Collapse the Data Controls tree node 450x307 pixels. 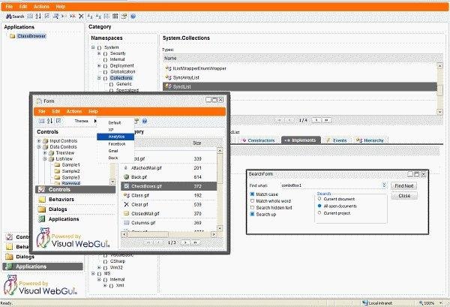coord(39,147)
